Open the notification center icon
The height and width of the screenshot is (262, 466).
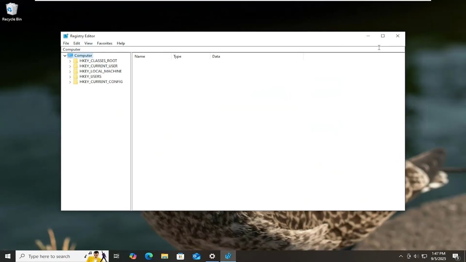pyautogui.click(x=455, y=256)
